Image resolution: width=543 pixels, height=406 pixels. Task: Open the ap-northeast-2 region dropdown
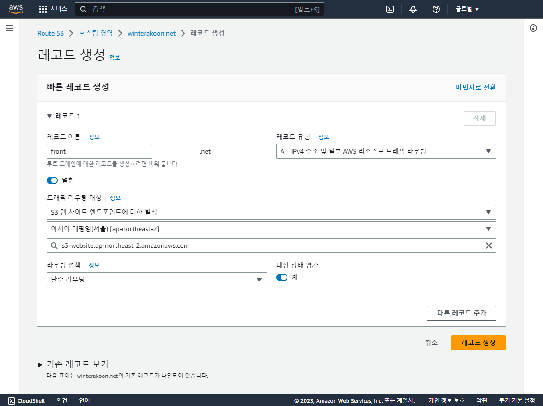tap(271, 229)
